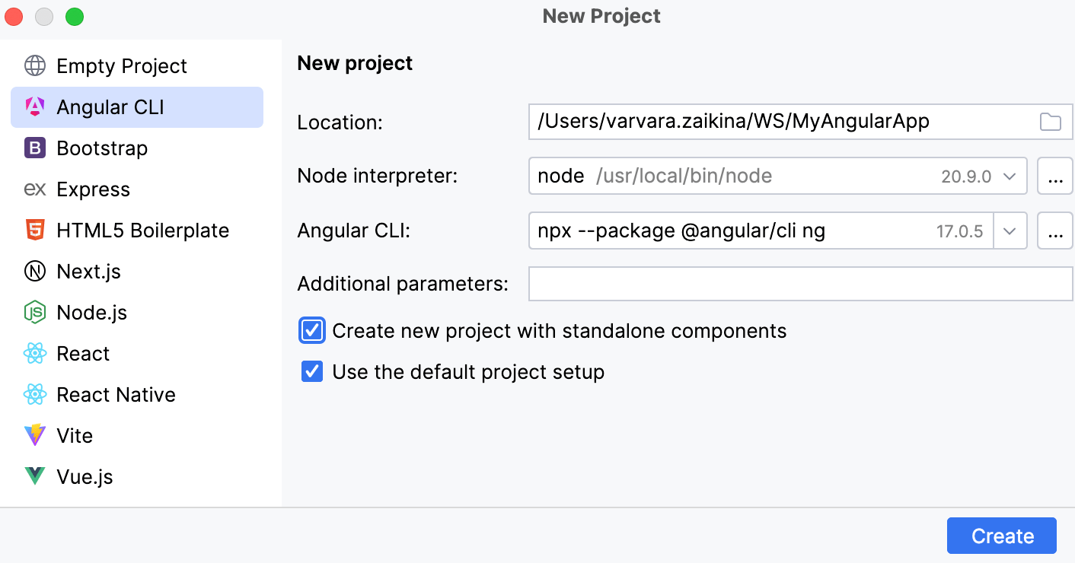The image size is (1075, 563).
Task: Open the folder browser for Location
Action: pos(1051,122)
